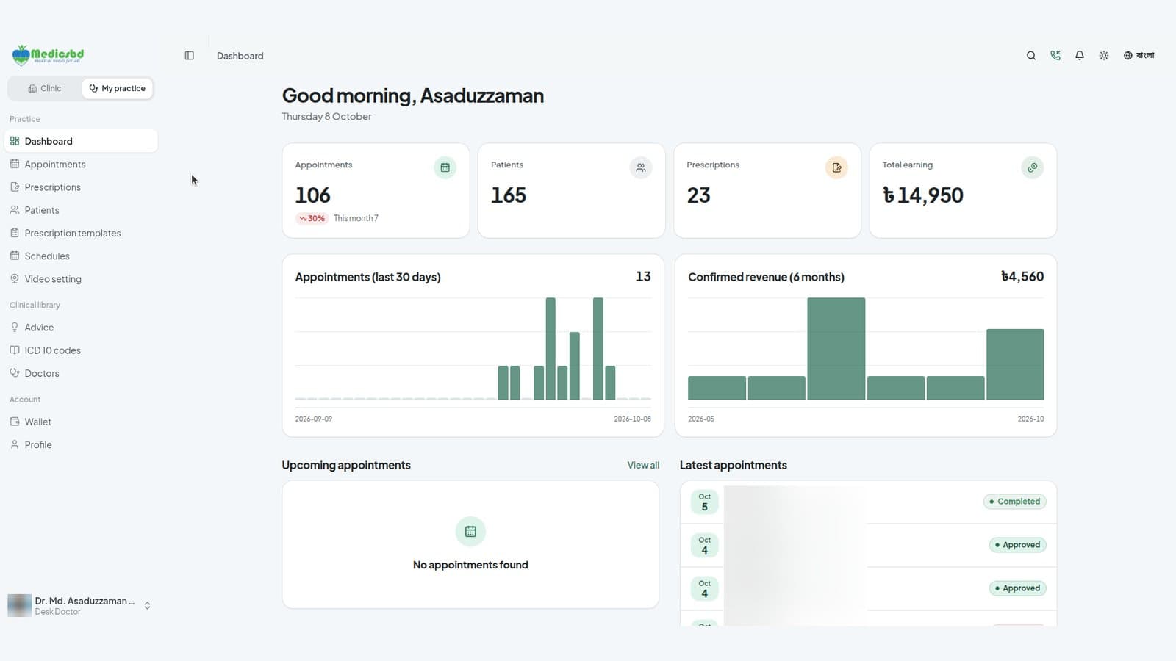Open the notifications bell
Viewport: 1176px width, 661px height.
pyautogui.click(x=1080, y=56)
